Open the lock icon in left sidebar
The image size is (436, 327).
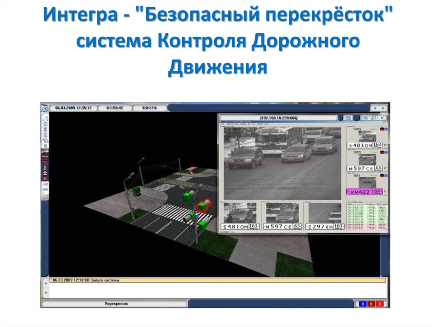(45, 146)
